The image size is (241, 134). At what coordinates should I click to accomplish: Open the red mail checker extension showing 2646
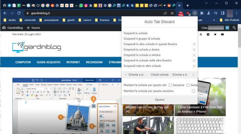click(181, 14)
